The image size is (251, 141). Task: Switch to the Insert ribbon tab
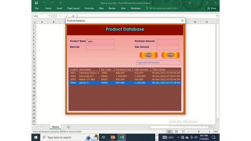(59, 8)
